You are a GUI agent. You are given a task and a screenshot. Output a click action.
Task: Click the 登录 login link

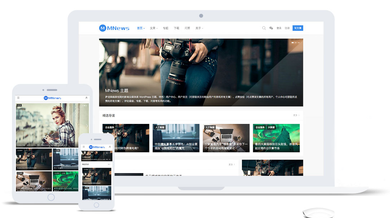(x=279, y=28)
